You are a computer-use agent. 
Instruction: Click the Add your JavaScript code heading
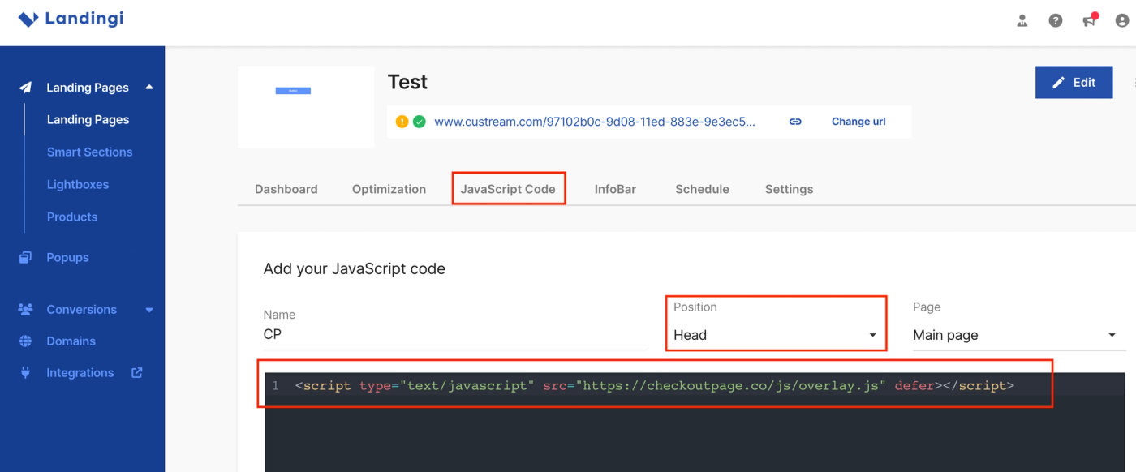tap(354, 268)
